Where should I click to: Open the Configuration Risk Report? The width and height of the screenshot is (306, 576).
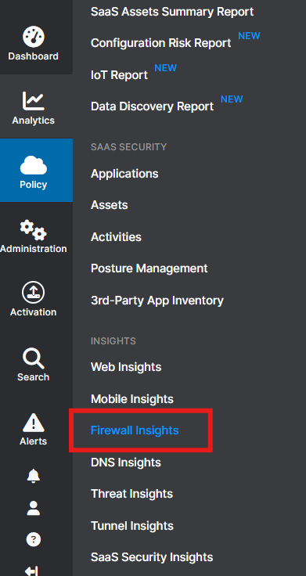[161, 43]
